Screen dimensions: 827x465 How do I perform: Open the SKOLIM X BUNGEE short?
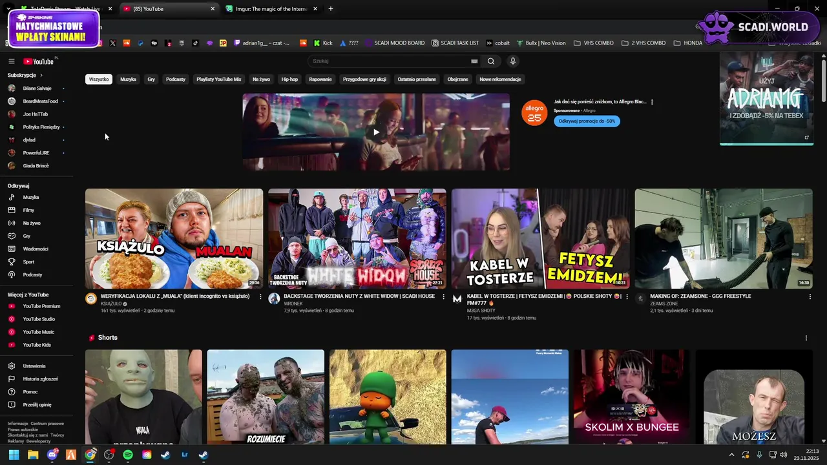(x=632, y=397)
